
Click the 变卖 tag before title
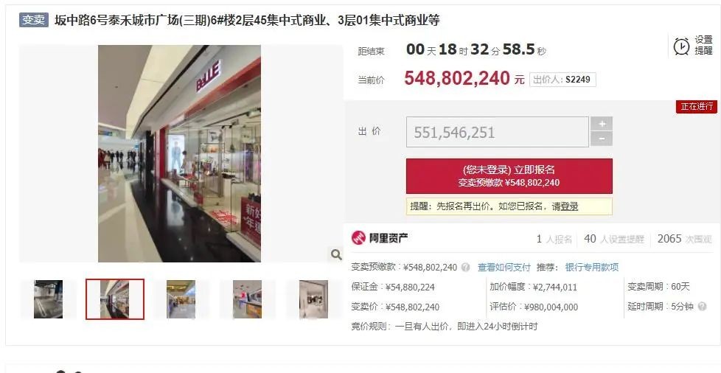(x=34, y=20)
